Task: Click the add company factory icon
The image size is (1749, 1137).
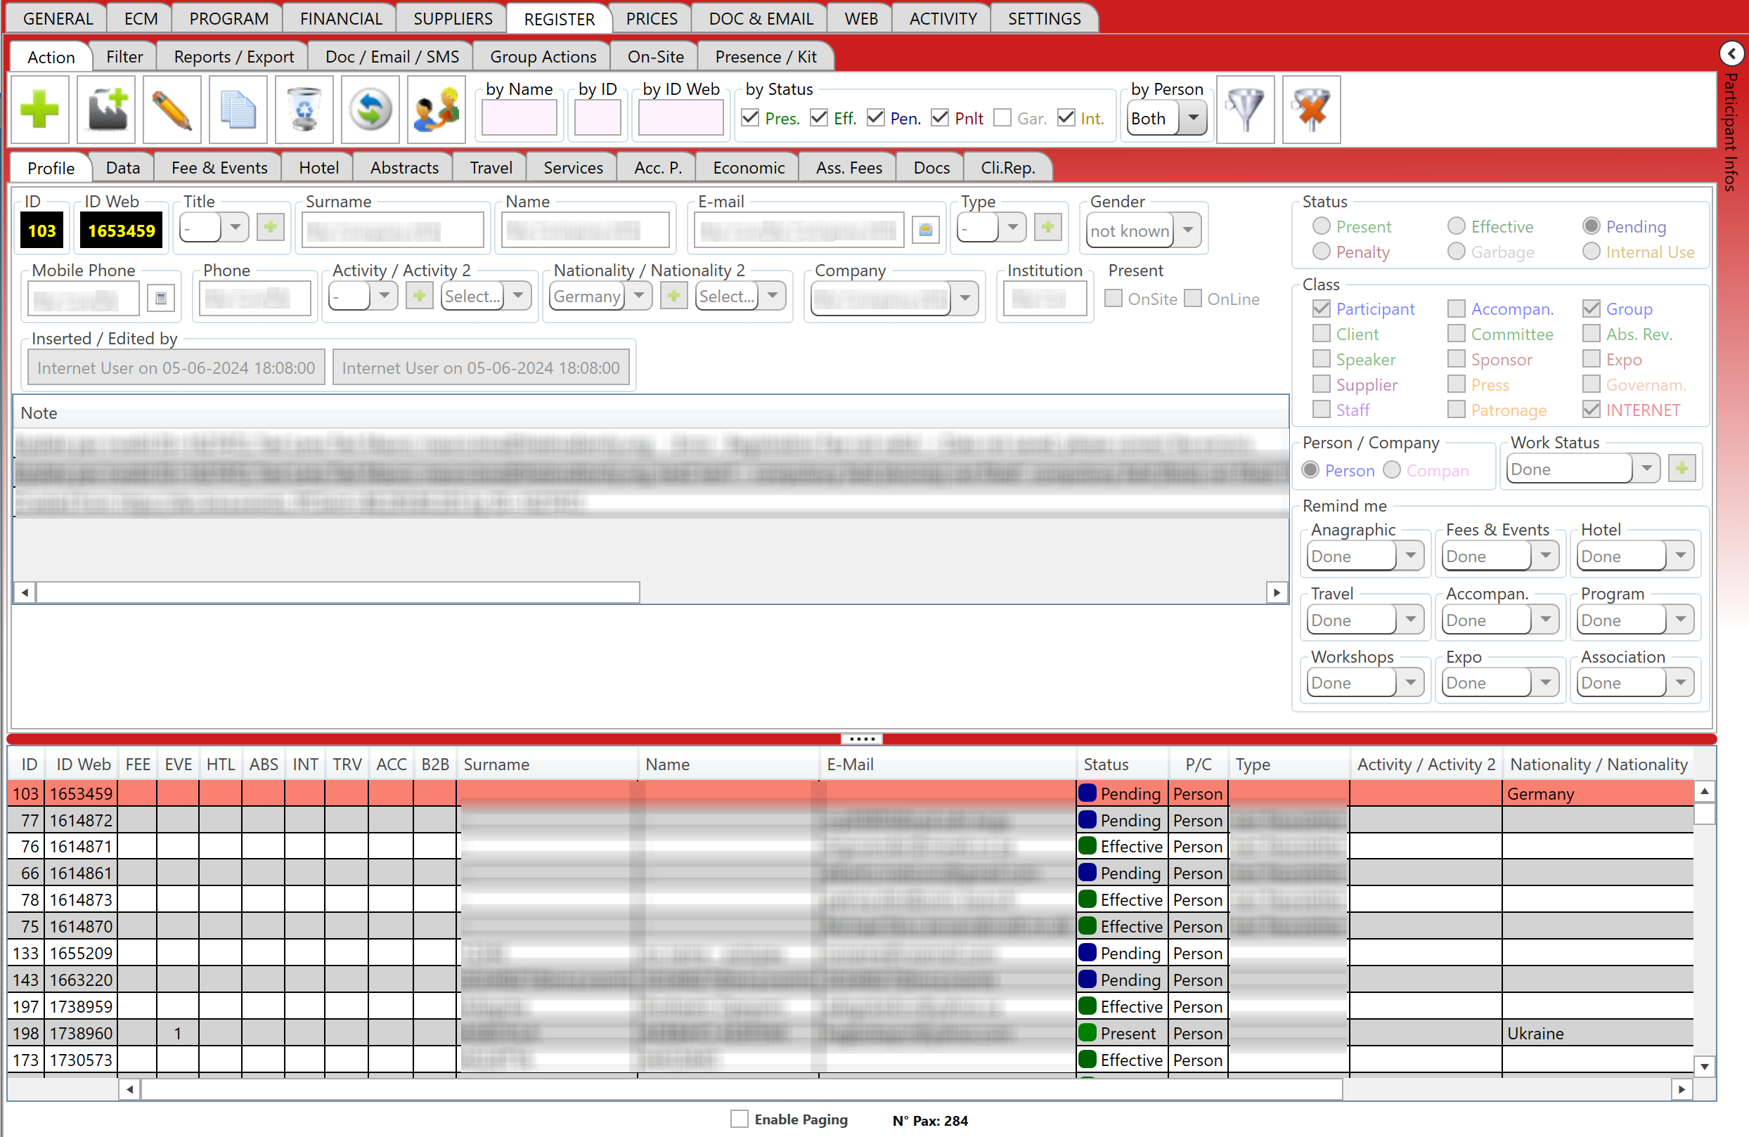Action: pyautogui.click(x=107, y=110)
